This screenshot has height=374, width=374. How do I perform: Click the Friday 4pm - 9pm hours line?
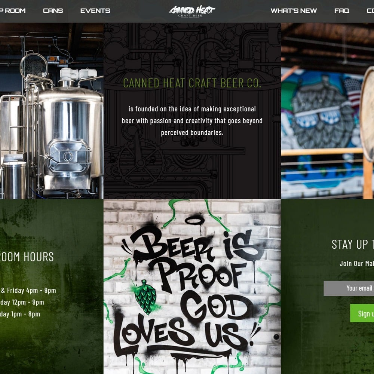click(x=28, y=291)
